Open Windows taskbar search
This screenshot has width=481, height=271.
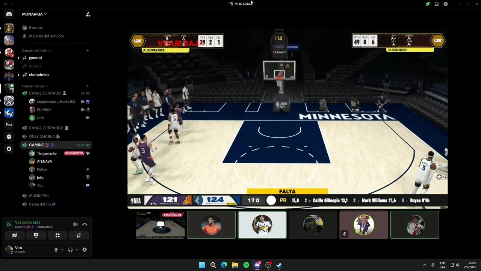(213, 265)
